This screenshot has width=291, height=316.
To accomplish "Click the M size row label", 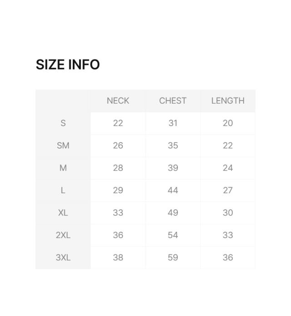I will click(x=63, y=168).
